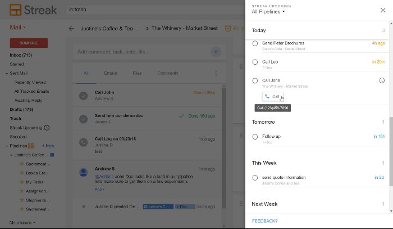Switch to the Files tab
The width and height of the screenshot is (393, 229).
(x=137, y=73)
